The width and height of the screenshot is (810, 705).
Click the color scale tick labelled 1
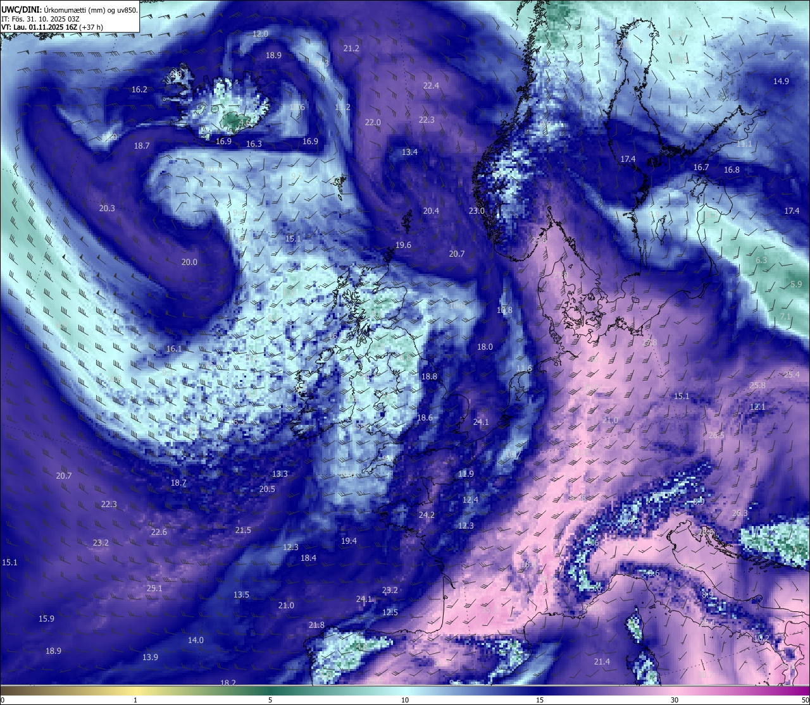(135, 700)
